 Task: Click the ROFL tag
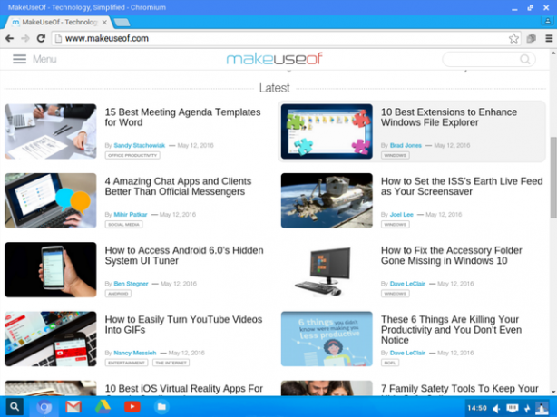[x=390, y=363]
